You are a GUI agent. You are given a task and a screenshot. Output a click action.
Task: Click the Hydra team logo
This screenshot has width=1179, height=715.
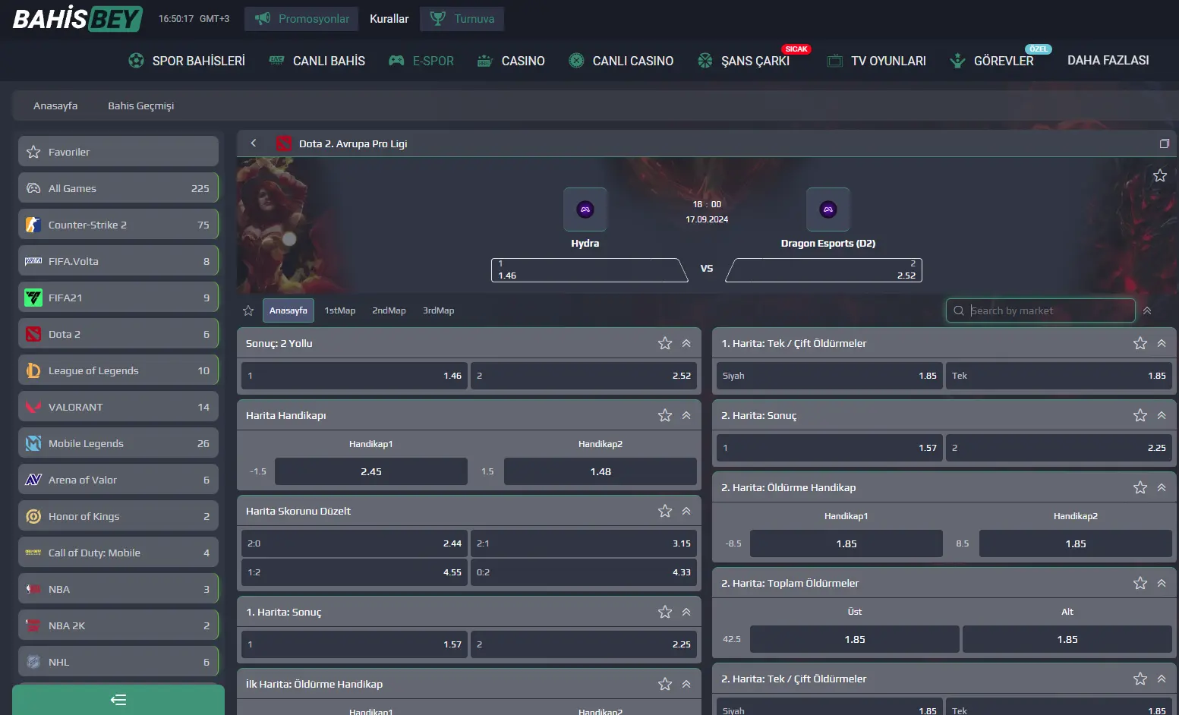pyautogui.click(x=585, y=209)
